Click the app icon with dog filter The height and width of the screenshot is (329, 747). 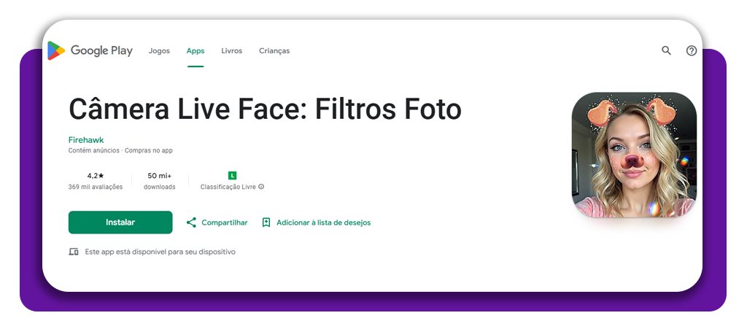634,155
